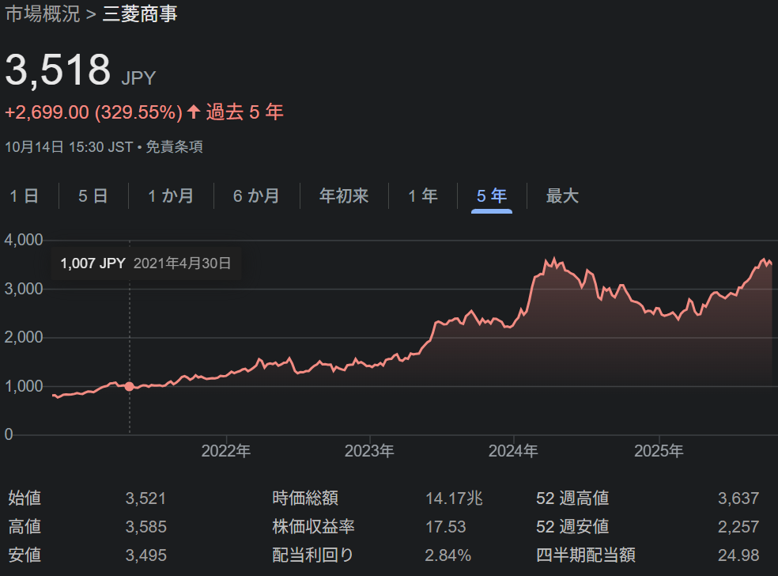This screenshot has width=778, height=576.
Task: Click the 2024年 axis label
Action: pyautogui.click(x=513, y=452)
